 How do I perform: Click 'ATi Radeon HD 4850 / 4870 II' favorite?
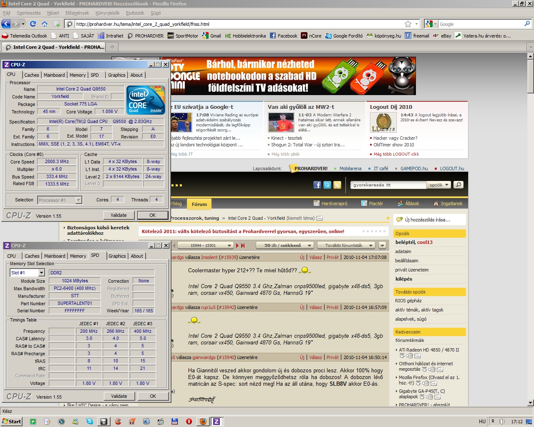point(429,350)
